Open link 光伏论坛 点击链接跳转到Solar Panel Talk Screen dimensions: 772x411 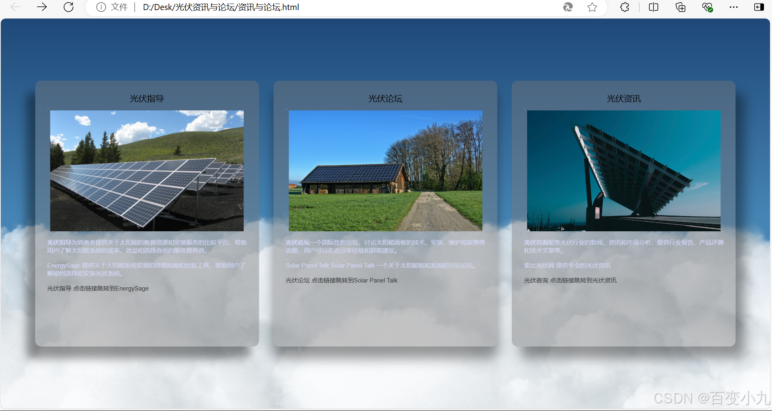[341, 280]
